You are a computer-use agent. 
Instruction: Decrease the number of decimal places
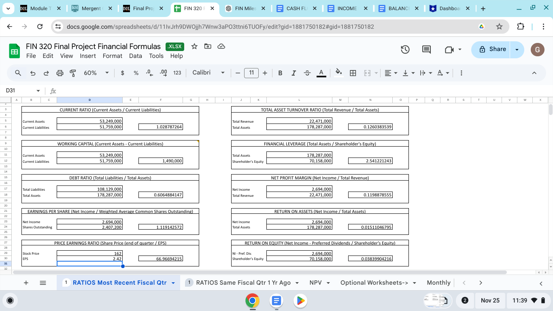pos(149,73)
